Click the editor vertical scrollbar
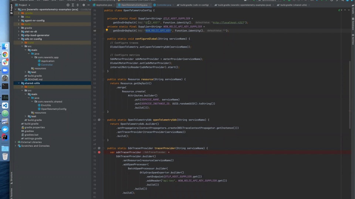This screenshot has width=355, height=199. click(x=350, y=95)
